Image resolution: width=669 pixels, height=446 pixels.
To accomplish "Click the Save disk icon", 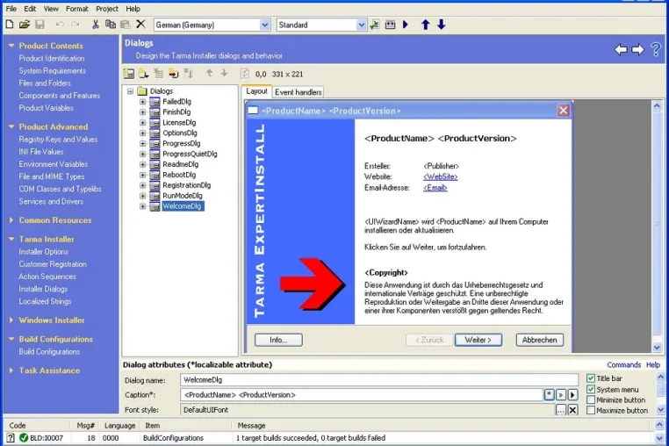I will point(40,25).
